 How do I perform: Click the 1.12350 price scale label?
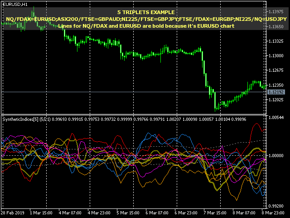coord(276,85)
